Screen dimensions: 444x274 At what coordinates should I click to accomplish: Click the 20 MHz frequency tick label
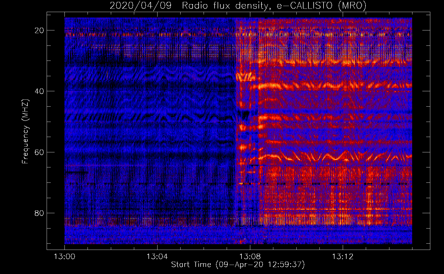40,30
